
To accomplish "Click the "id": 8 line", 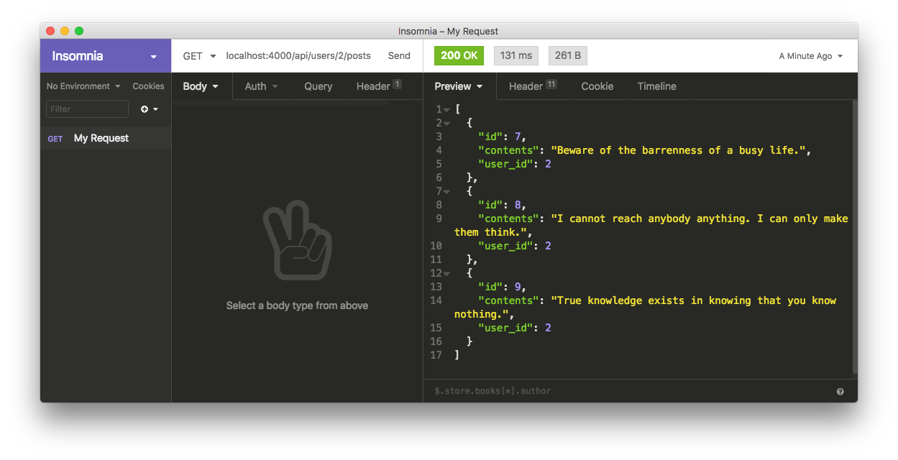I will [x=502, y=205].
